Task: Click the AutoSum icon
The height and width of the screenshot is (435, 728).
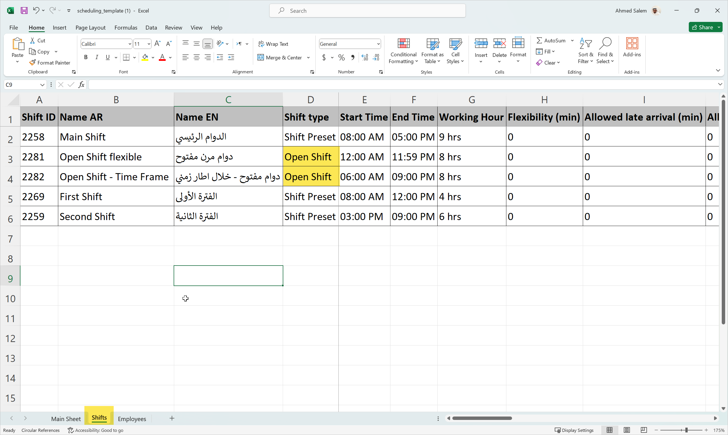Action: (540, 40)
